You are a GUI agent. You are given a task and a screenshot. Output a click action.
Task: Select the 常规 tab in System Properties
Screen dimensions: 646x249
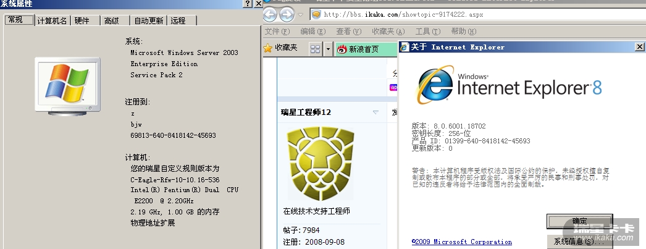point(19,20)
